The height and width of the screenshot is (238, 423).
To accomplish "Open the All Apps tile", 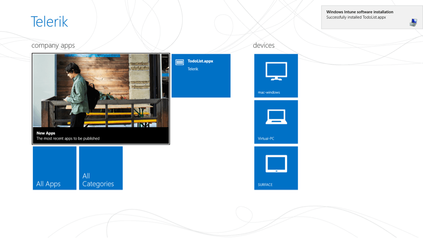I will point(55,168).
